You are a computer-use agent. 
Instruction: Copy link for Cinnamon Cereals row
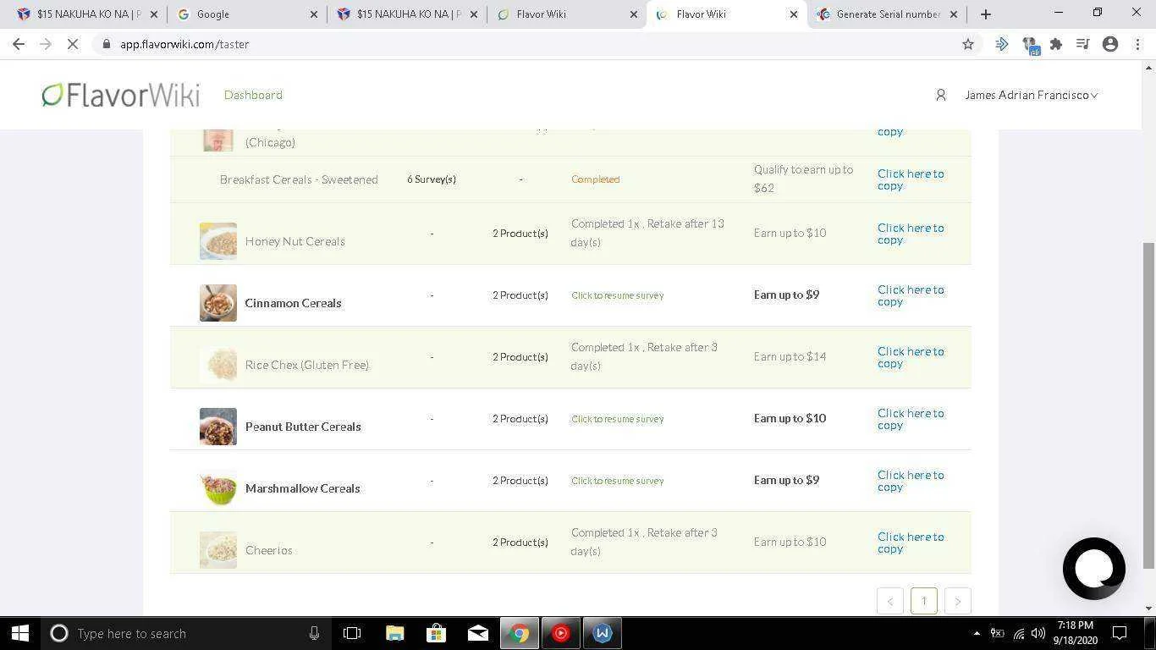tap(911, 295)
